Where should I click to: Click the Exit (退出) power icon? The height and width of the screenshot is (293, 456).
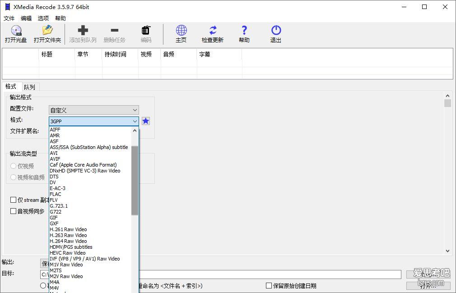pos(276,31)
